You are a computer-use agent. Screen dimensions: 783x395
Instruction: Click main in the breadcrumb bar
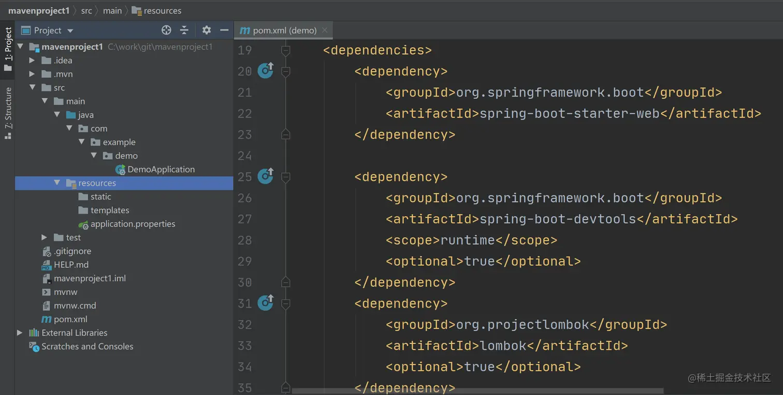[x=112, y=10]
